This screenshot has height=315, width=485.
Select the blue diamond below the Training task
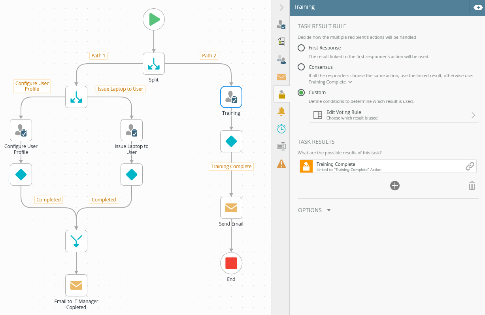[231, 141]
